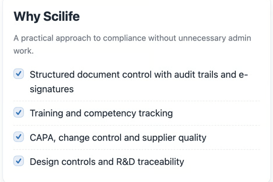This screenshot has height=182, width=273.
Task: Disable the CAPA, change control checkbox
Action: 18,137
